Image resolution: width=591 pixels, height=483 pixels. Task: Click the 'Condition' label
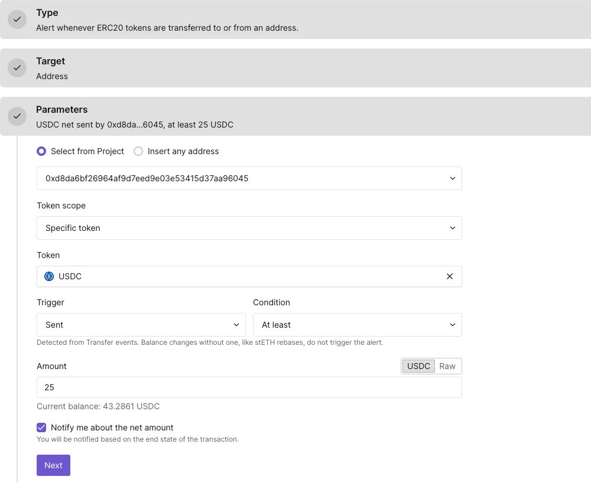coord(271,303)
